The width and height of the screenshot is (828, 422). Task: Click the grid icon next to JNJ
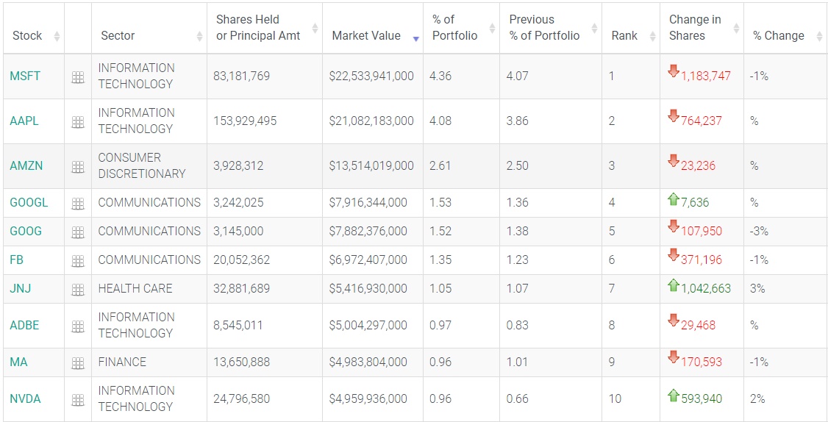click(x=78, y=290)
